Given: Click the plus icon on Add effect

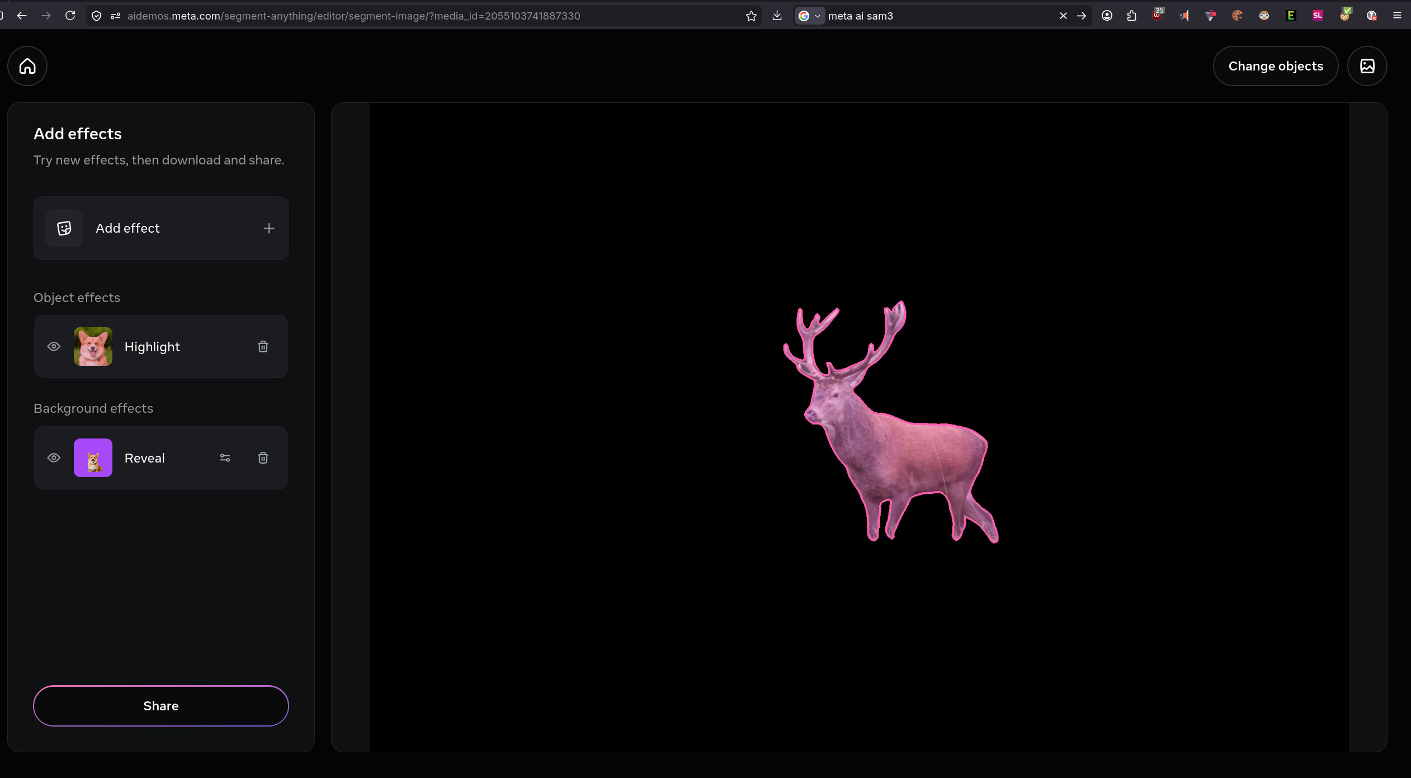Looking at the screenshot, I should pos(269,228).
